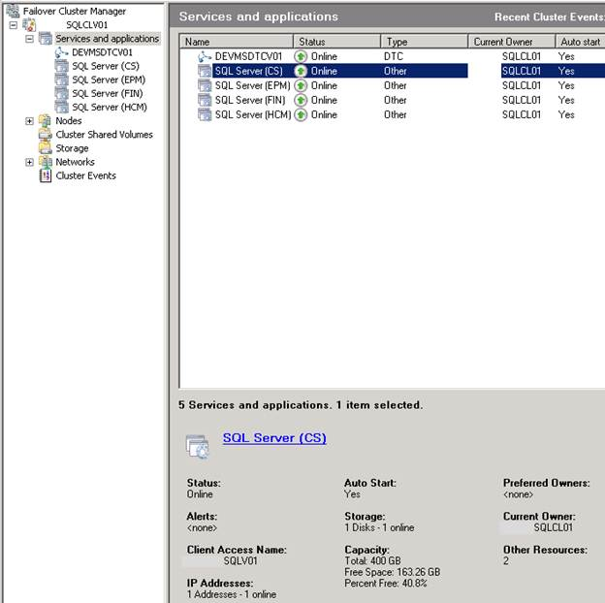The height and width of the screenshot is (603, 605).
Task: Expand the Networks tree item
Action: [29, 162]
